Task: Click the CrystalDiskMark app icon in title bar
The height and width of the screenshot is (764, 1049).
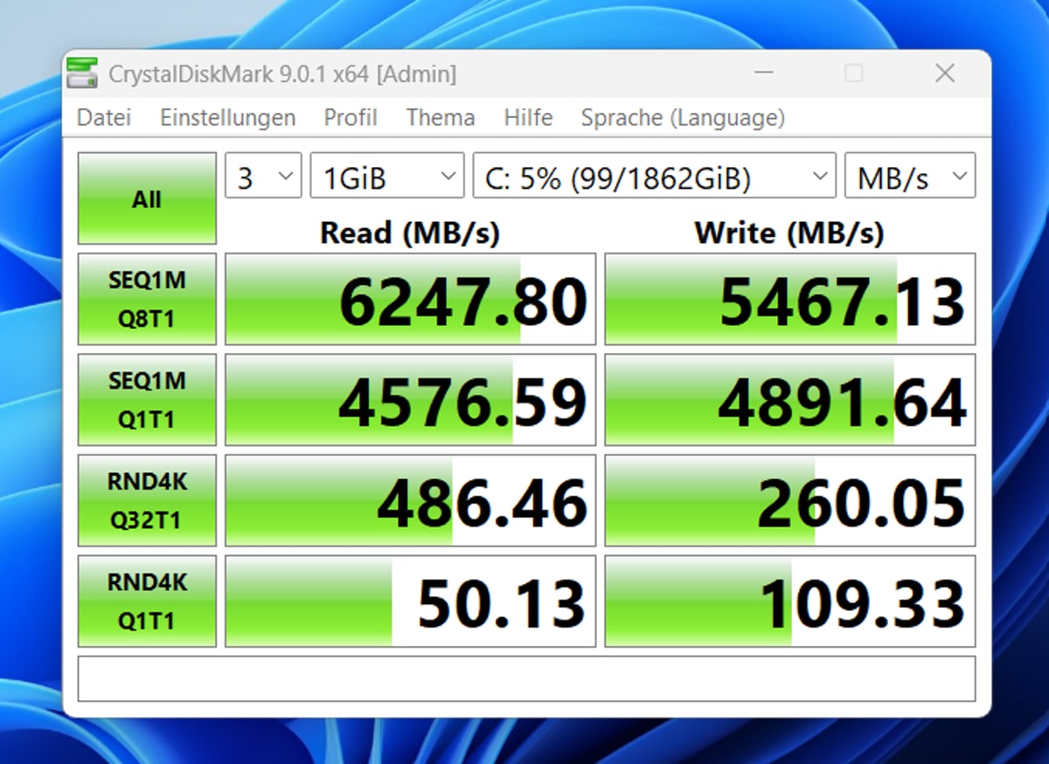Action: tap(82, 73)
